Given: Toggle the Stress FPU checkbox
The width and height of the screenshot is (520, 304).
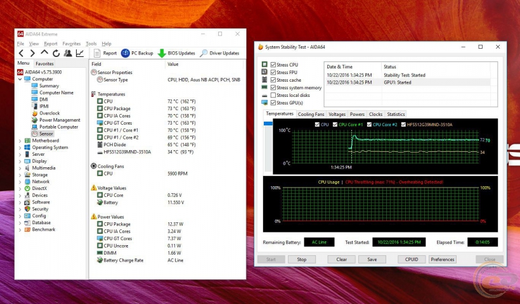Looking at the screenshot, I should (x=273, y=72).
